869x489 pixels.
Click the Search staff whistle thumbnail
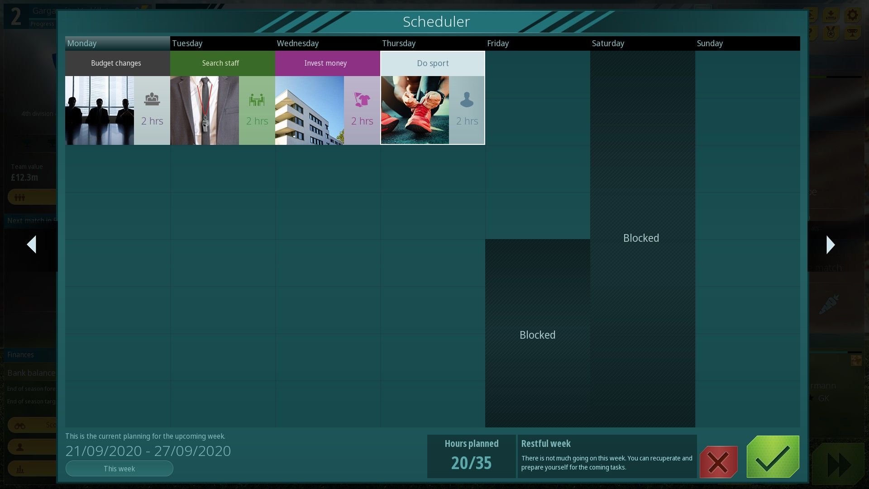pos(205,110)
